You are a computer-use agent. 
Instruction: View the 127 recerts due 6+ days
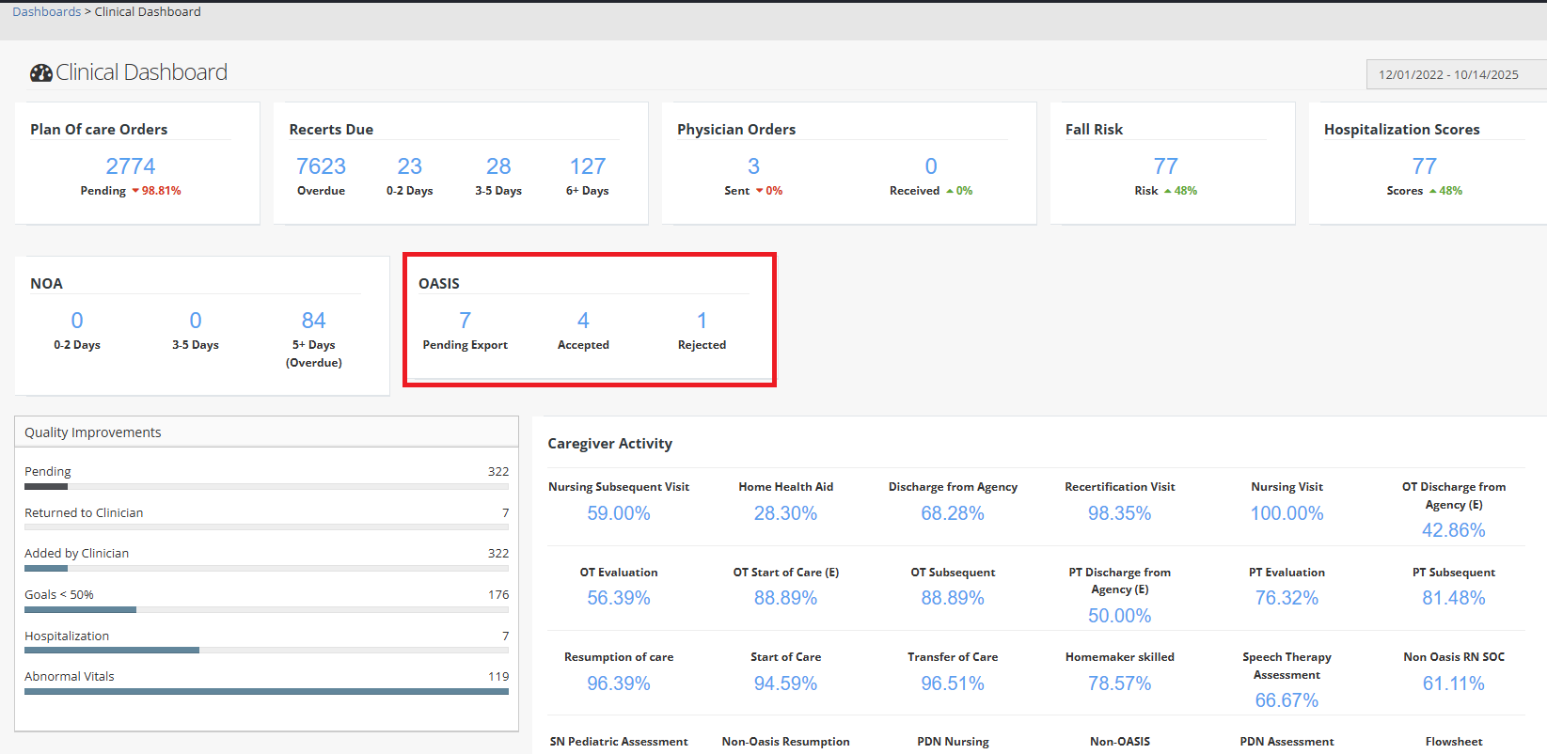[x=587, y=166]
